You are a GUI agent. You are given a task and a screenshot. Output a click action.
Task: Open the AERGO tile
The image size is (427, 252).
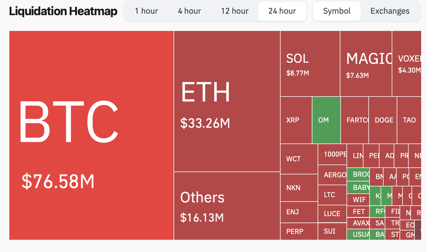point(332,175)
